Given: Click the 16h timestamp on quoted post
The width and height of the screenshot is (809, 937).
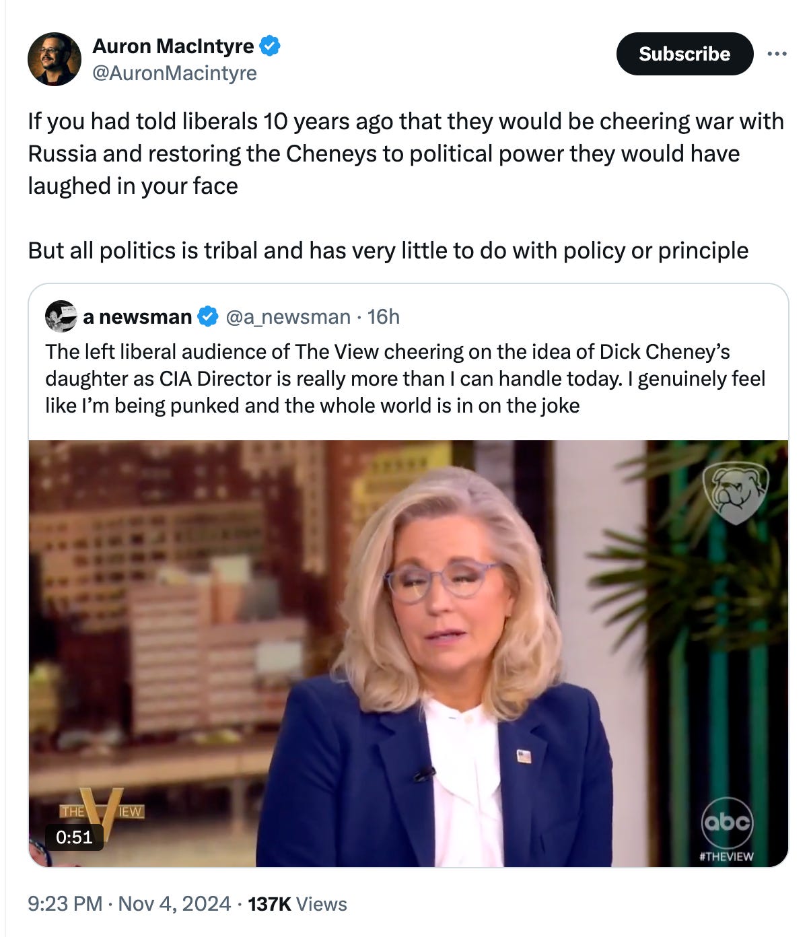Looking at the screenshot, I should click(384, 316).
